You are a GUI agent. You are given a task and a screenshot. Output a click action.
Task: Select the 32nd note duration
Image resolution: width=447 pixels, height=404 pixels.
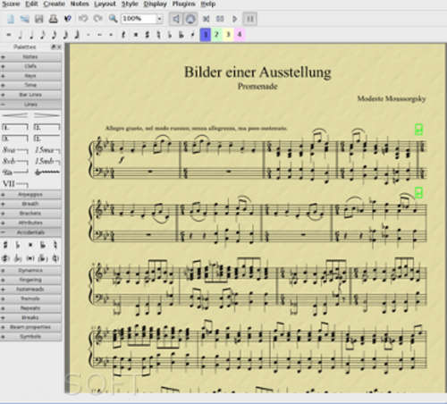65,35
